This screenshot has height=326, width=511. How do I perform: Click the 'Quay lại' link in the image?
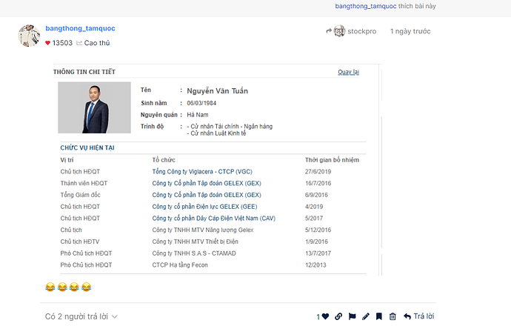pos(348,72)
